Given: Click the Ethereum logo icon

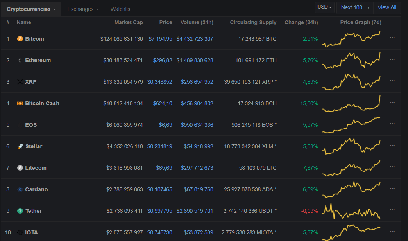Looking at the screenshot, I should point(20,60).
